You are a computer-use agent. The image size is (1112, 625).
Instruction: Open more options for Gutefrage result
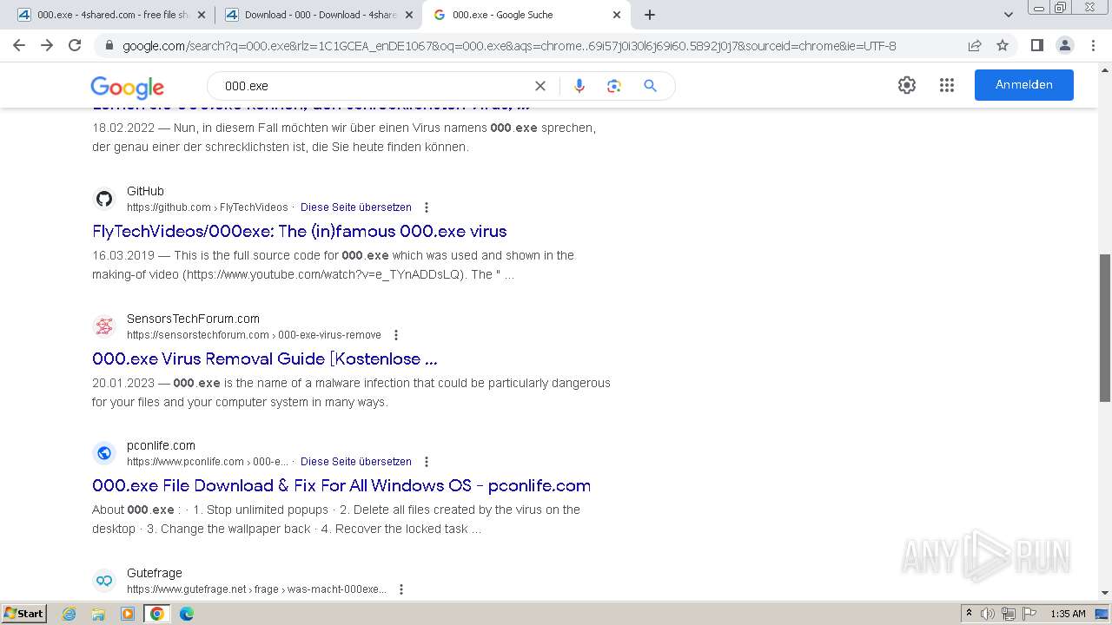pyautogui.click(x=401, y=589)
